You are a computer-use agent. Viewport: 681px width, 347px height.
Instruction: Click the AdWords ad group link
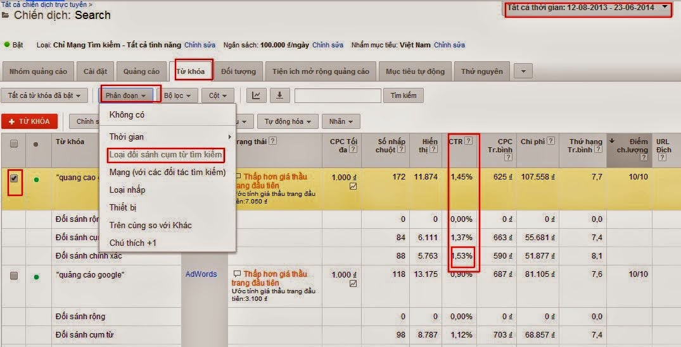point(201,274)
